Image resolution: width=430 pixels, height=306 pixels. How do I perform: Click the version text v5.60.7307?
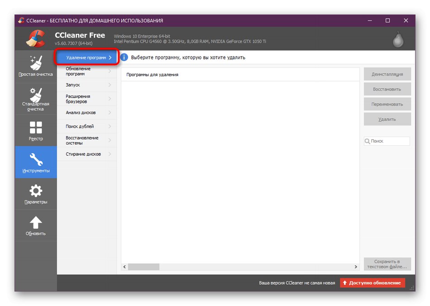(73, 43)
